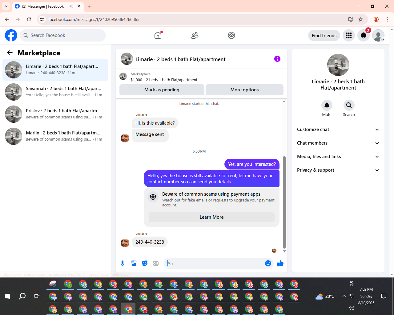394x315 pixels.
Task: Reload the page in browser toolbar
Action: (29, 19)
